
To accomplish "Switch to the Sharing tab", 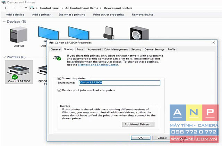I will [69, 49].
